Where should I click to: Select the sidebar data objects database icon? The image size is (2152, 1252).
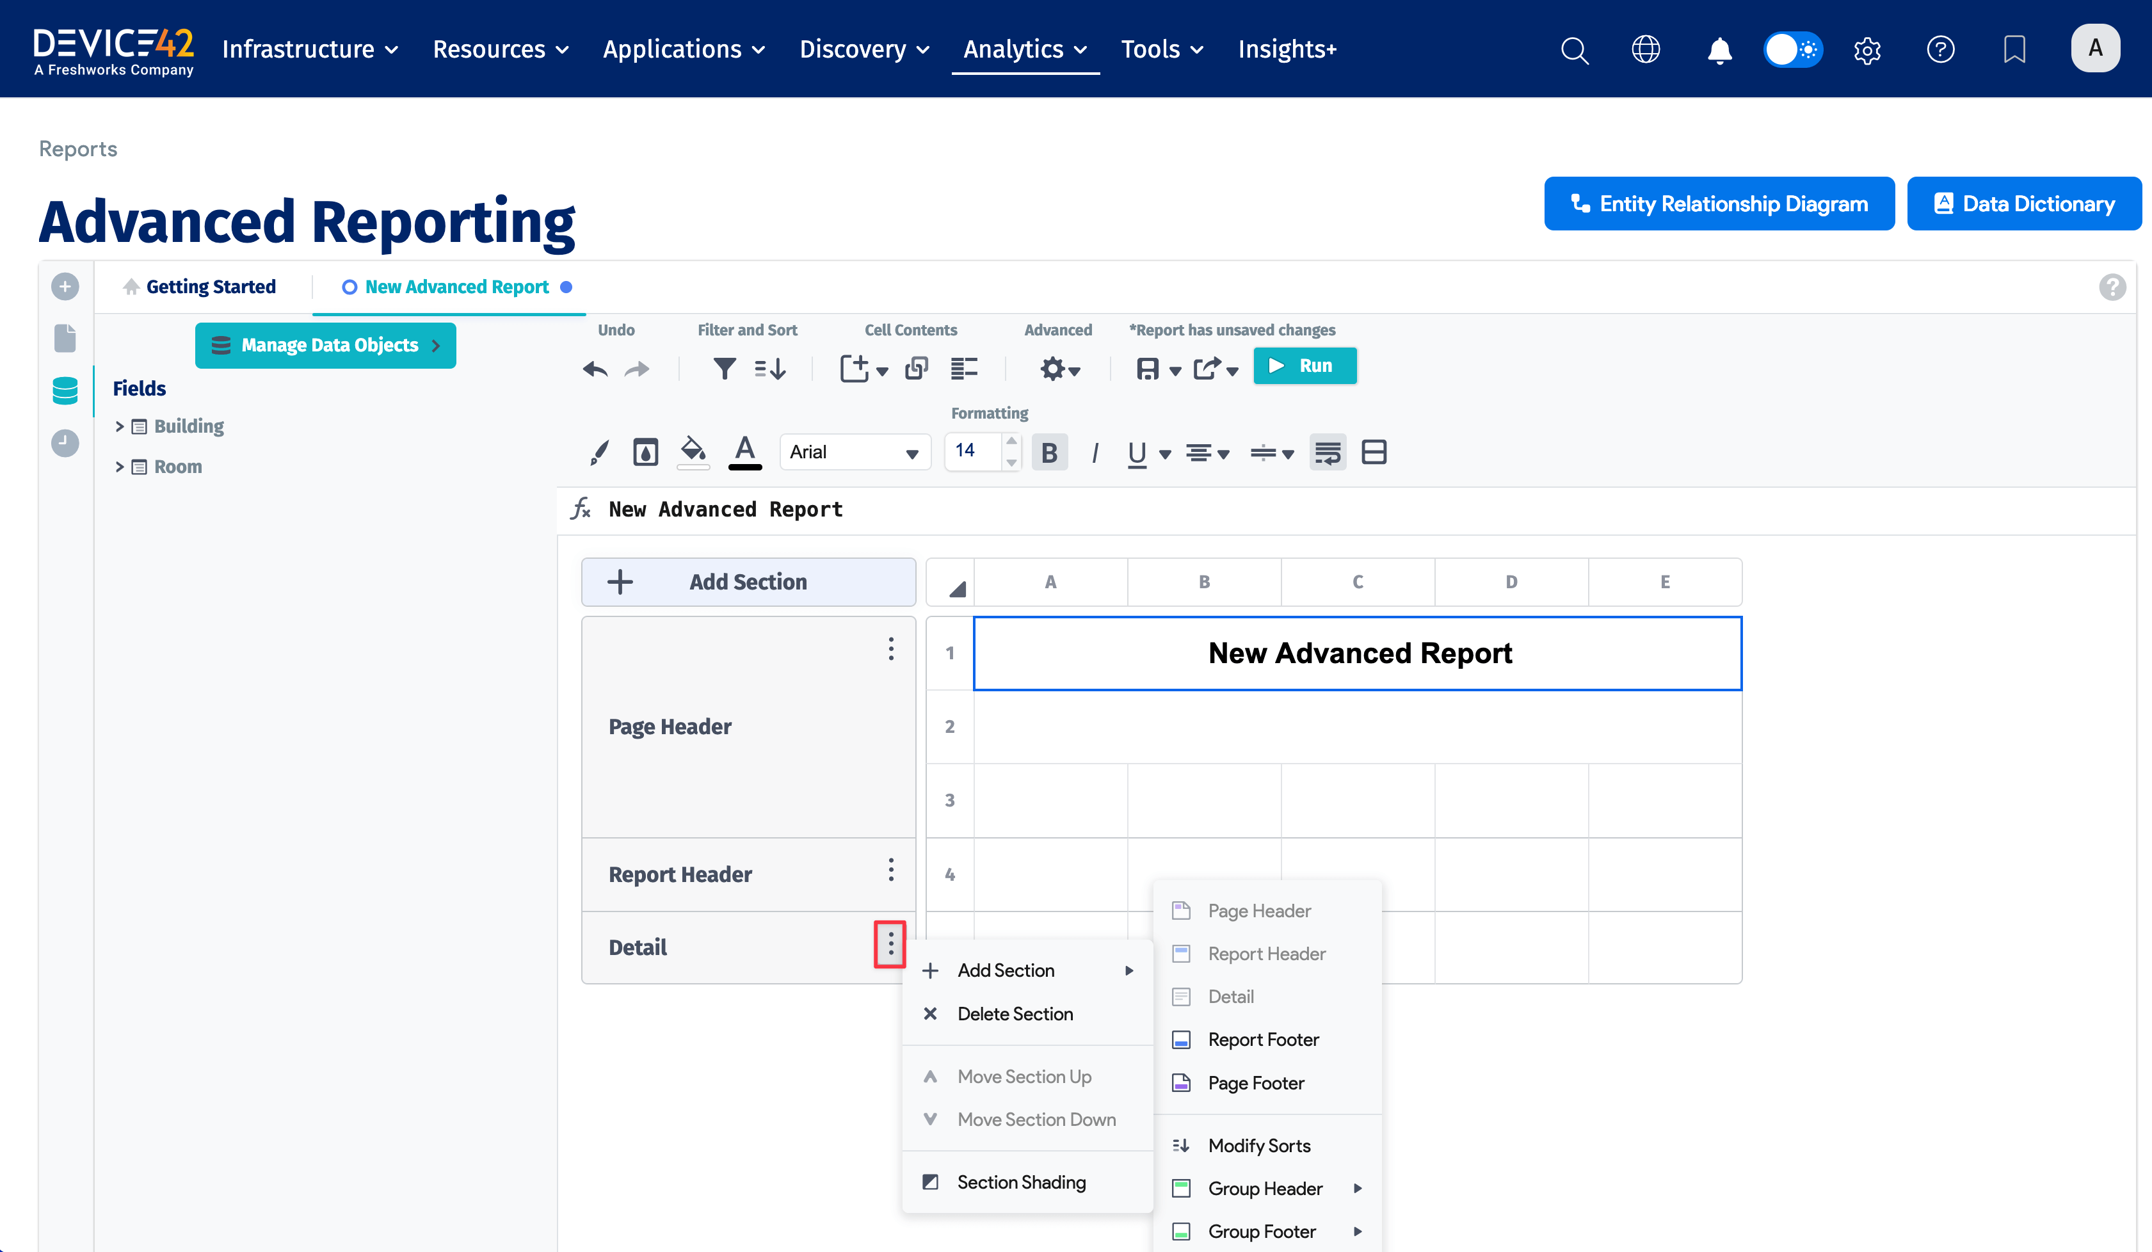65,390
